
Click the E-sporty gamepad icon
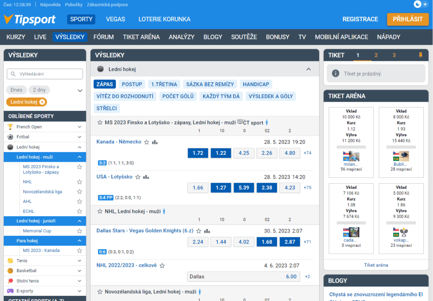pyautogui.click(x=10, y=291)
